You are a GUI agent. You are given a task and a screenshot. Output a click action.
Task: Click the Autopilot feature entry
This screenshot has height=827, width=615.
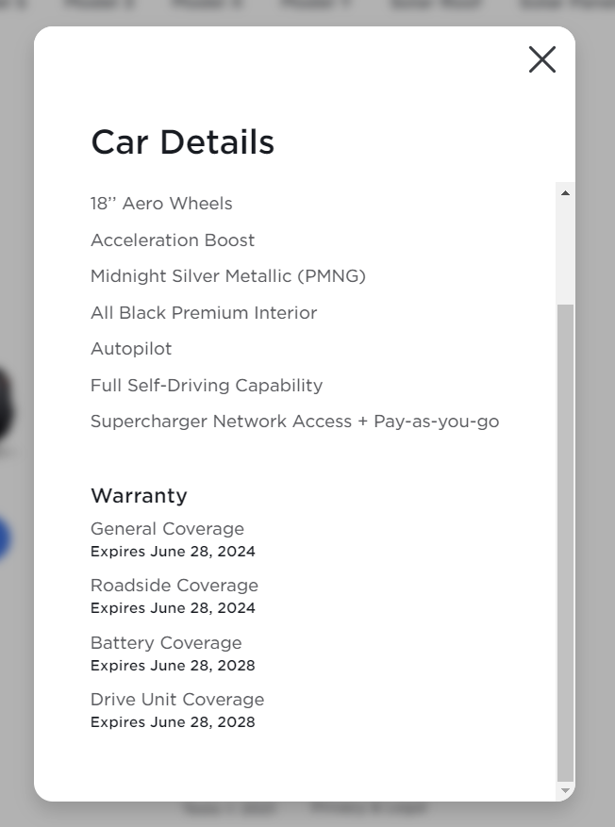[131, 349]
